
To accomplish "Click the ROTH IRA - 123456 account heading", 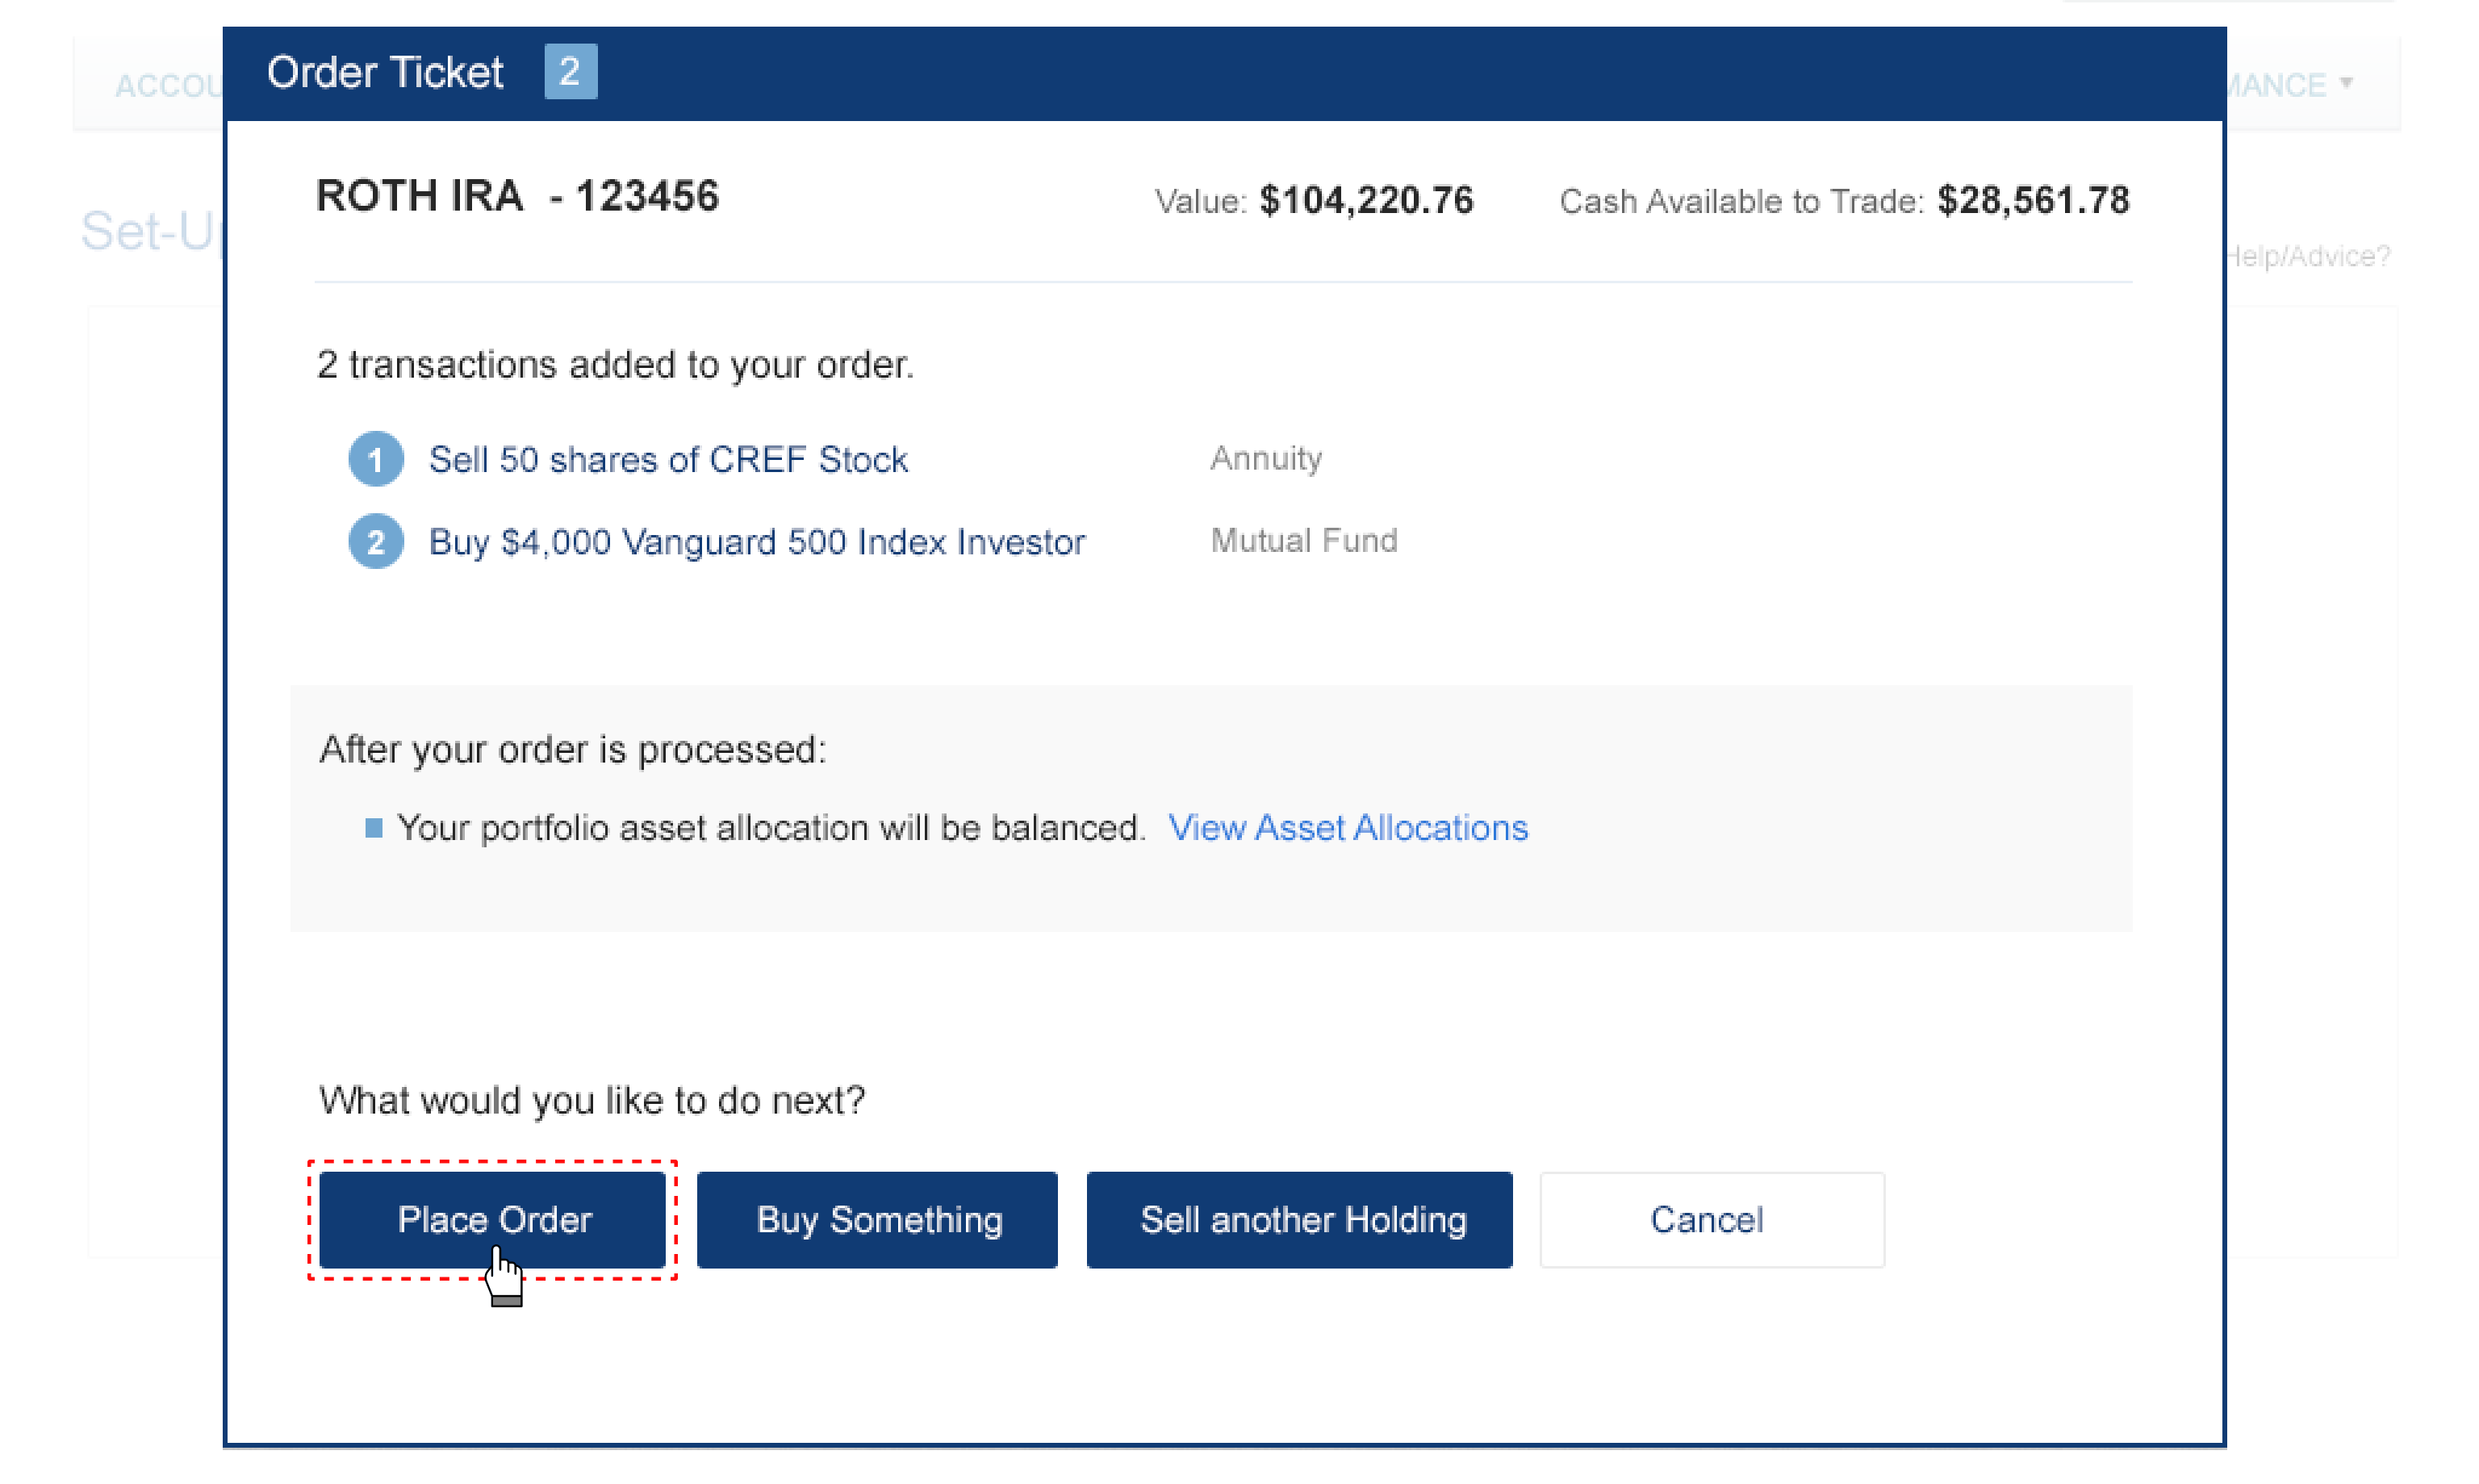I will tap(517, 196).
